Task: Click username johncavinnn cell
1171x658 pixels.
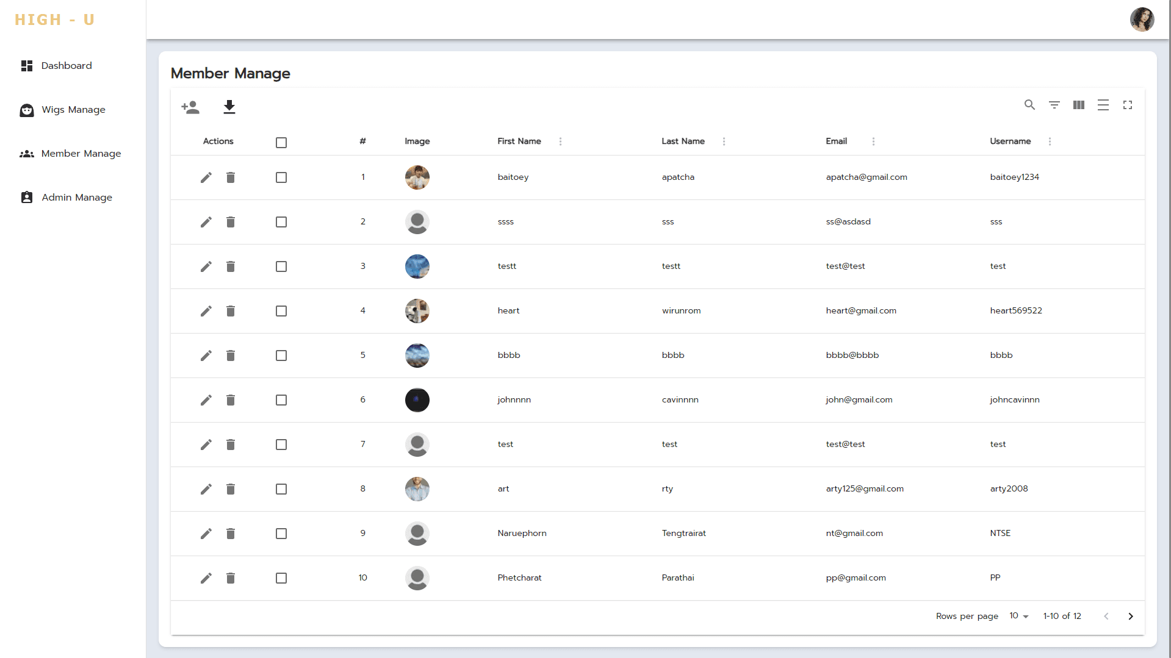Action: pyautogui.click(x=1015, y=400)
